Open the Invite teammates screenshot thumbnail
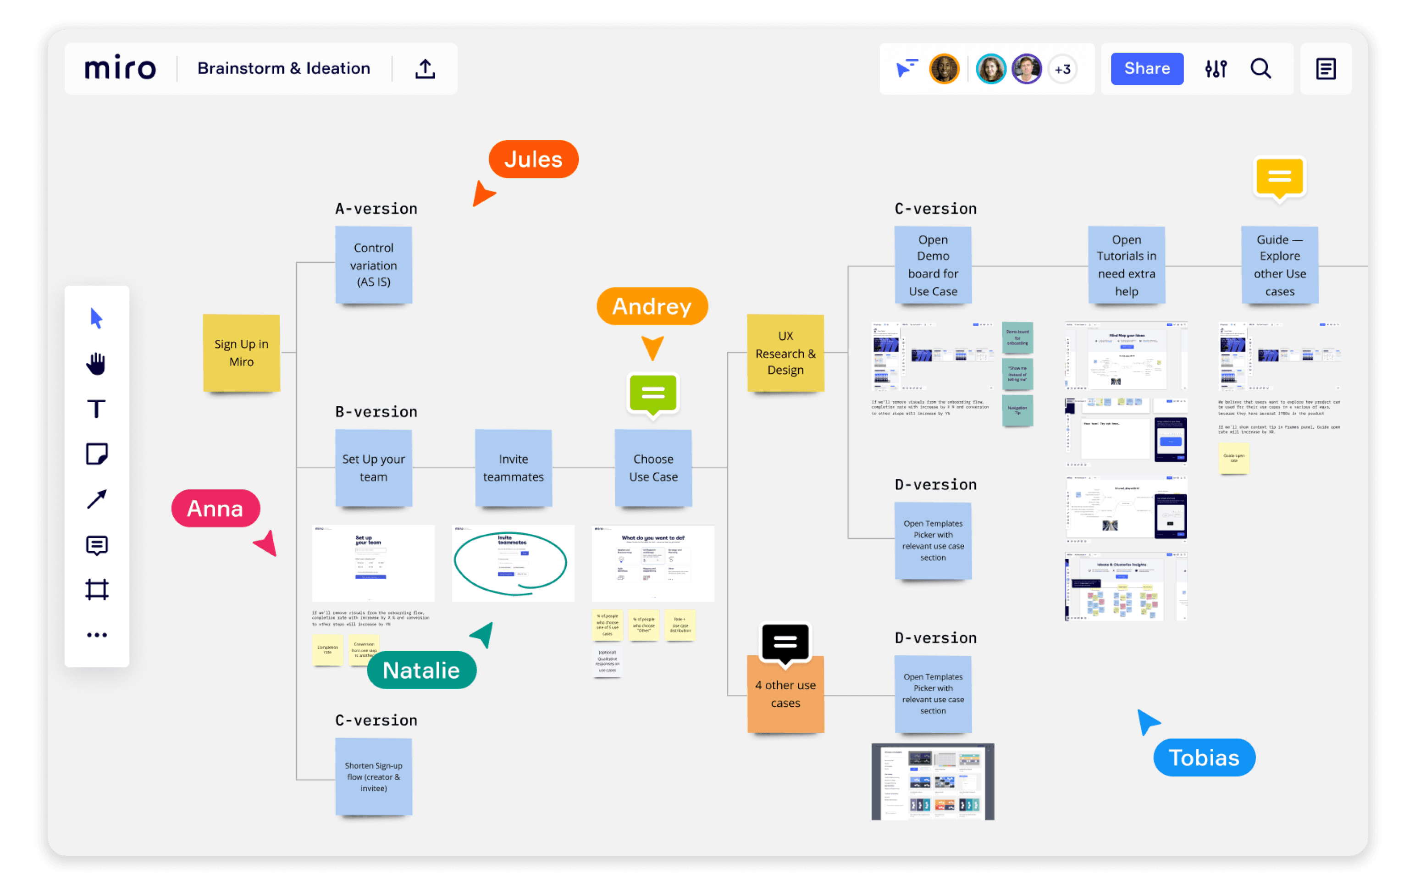The image size is (1415, 886). tap(513, 563)
